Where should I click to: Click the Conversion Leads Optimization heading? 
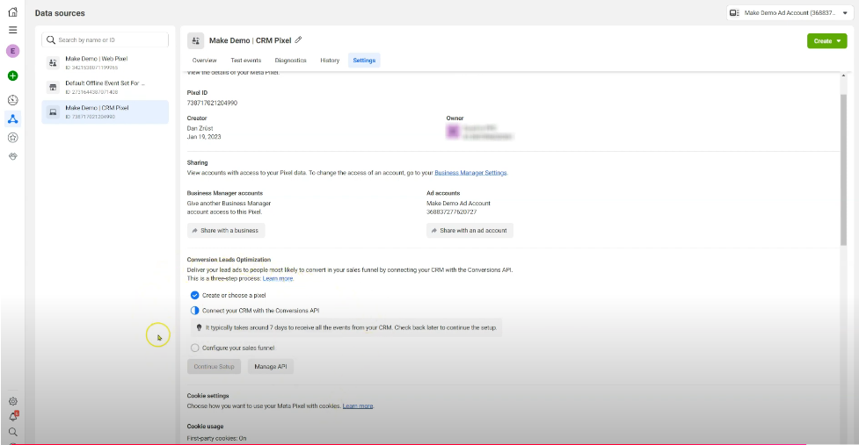pos(229,260)
